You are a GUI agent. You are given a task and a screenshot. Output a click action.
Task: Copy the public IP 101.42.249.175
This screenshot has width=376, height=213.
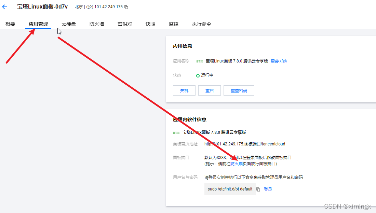coord(126,7)
